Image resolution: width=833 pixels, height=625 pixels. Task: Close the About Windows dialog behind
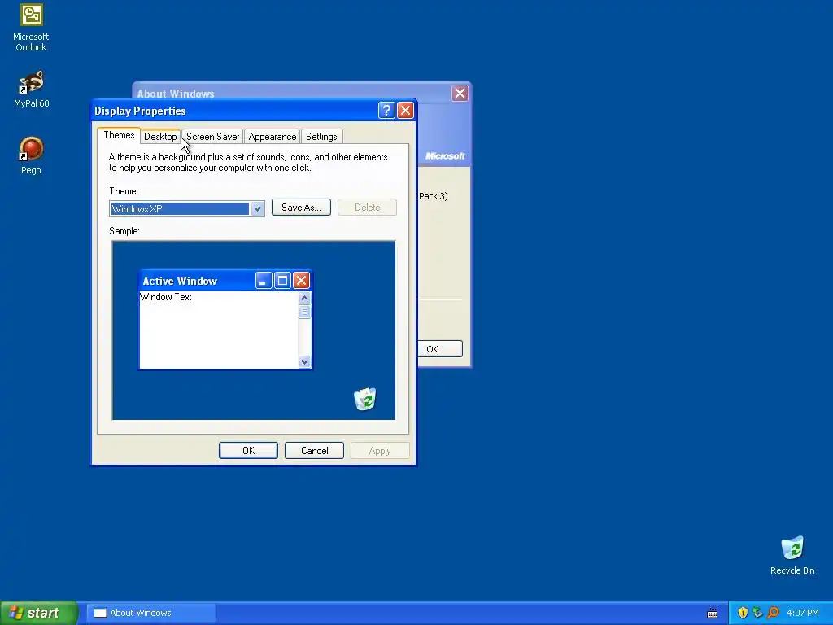tap(460, 93)
